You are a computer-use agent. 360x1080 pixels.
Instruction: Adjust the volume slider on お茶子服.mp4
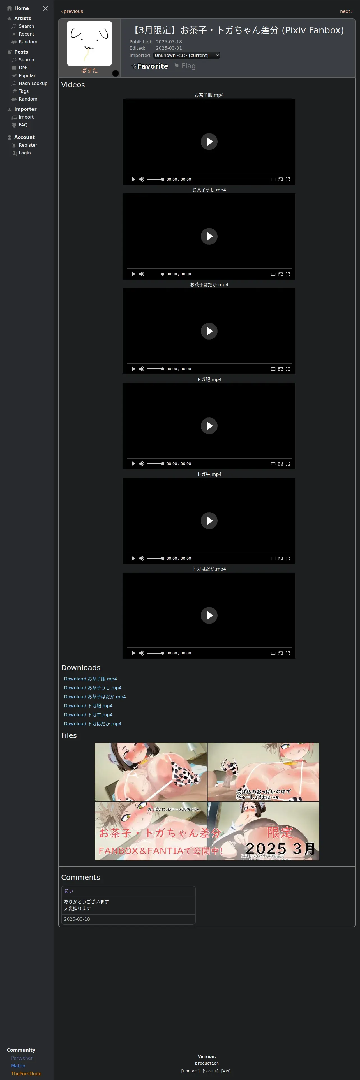pyautogui.click(x=156, y=179)
